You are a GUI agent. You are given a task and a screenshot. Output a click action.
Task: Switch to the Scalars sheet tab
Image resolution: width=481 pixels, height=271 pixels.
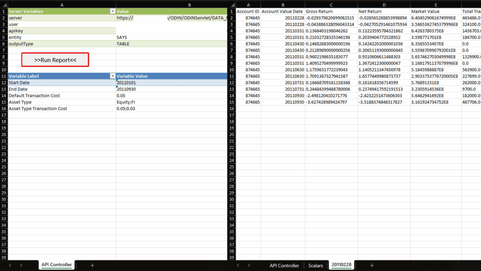(x=316, y=265)
